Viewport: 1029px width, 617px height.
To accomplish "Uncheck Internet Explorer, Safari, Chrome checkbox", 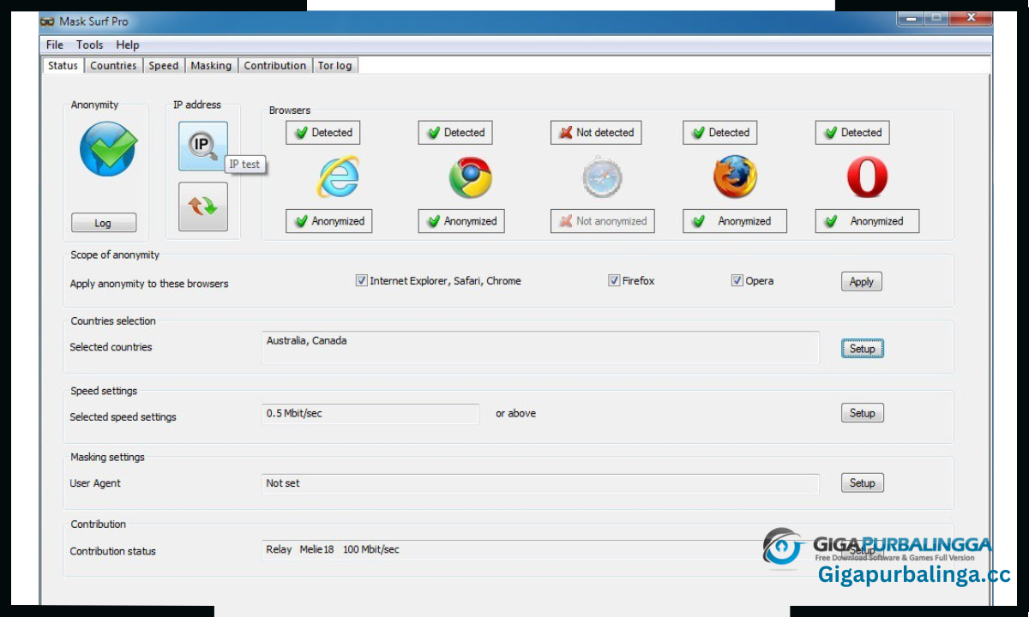I will (x=362, y=280).
